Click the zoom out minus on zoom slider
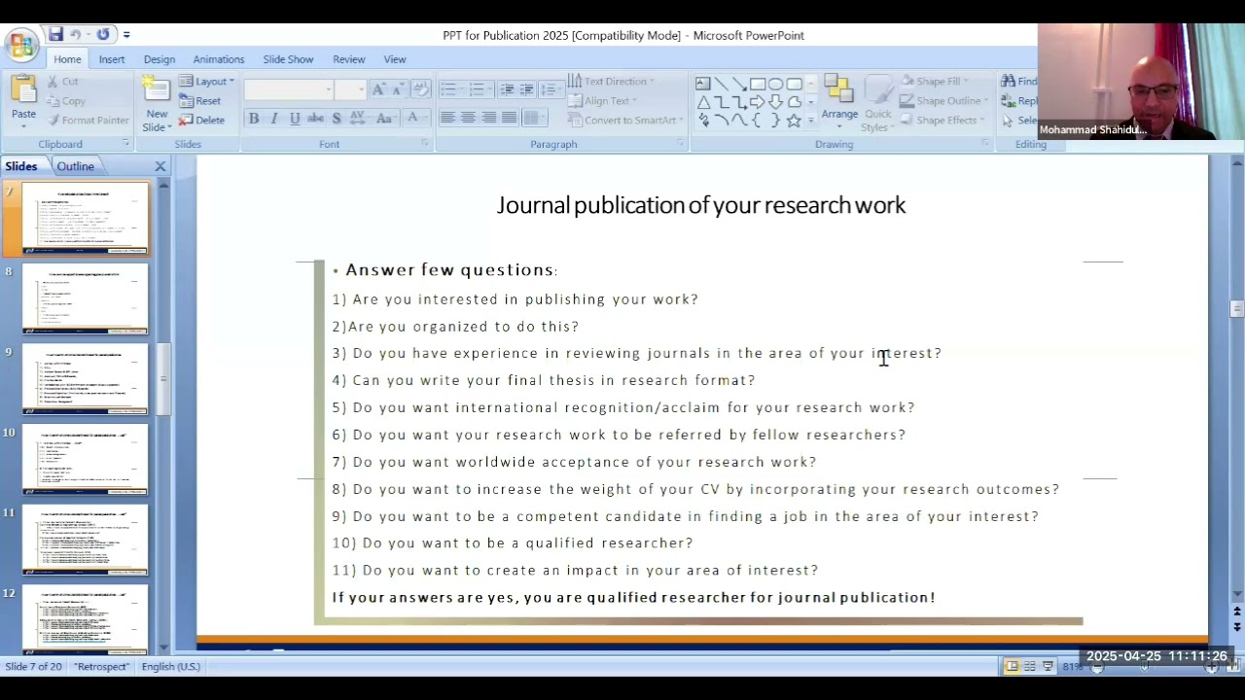Viewport: 1245px width, 700px height. (x=1096, y=667)
